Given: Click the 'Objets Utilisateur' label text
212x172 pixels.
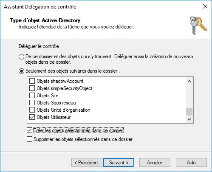Looking at the screenshot, I should click(54, 117).
